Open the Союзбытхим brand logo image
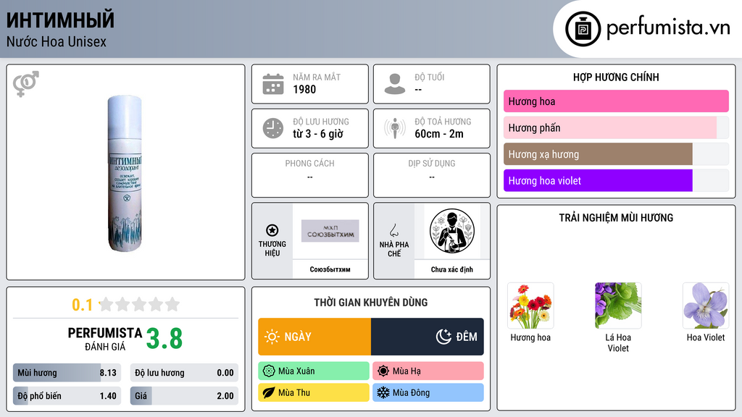 point(330,231)
